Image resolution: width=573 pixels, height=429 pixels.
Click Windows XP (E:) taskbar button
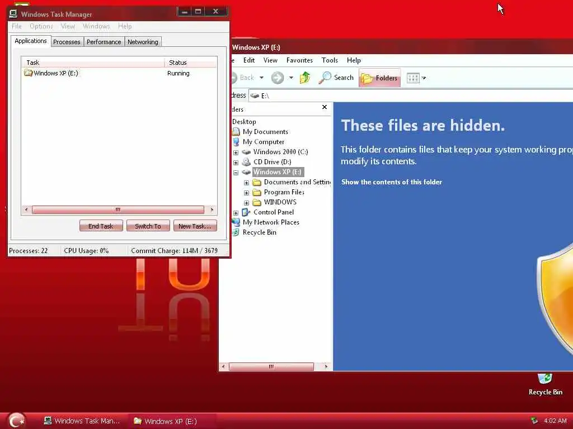(172, 421)
